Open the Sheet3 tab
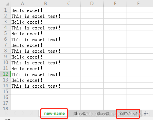 [103, 114]
